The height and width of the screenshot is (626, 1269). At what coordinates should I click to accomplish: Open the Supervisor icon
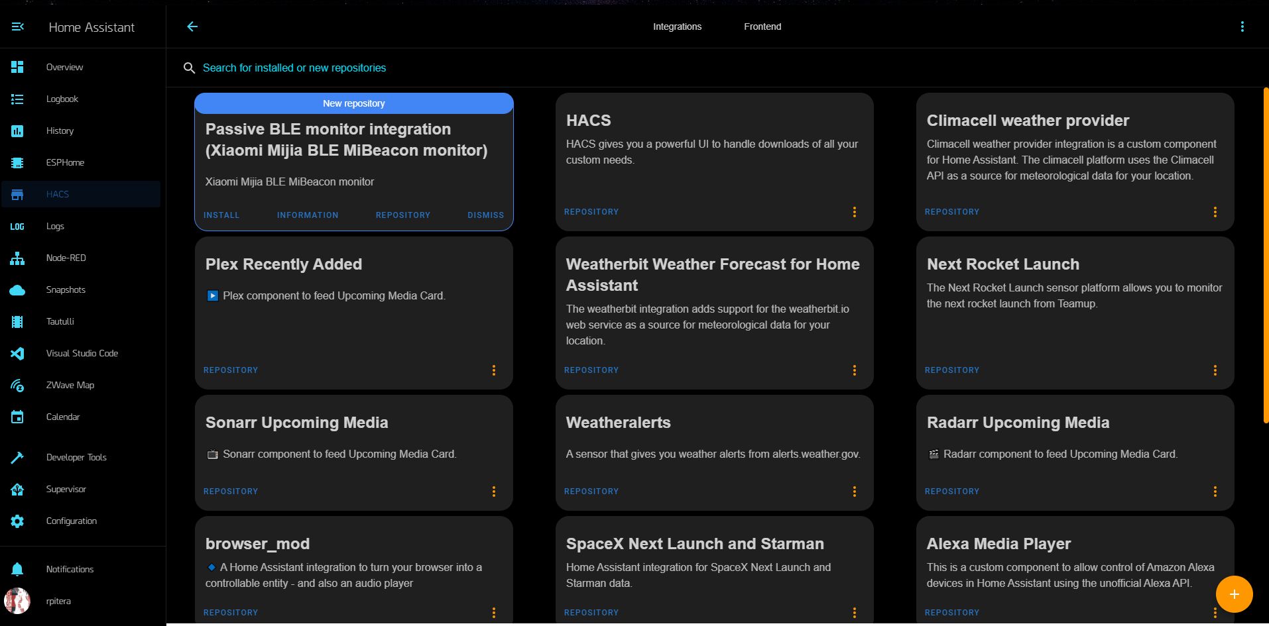click(17, 489)
